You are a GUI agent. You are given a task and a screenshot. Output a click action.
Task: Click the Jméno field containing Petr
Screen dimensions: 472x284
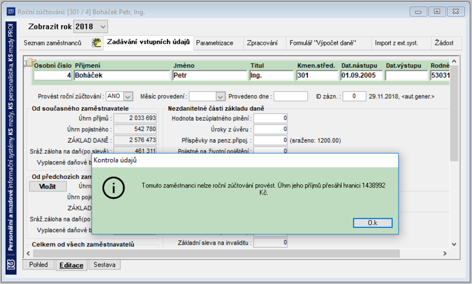click(210, 75)
